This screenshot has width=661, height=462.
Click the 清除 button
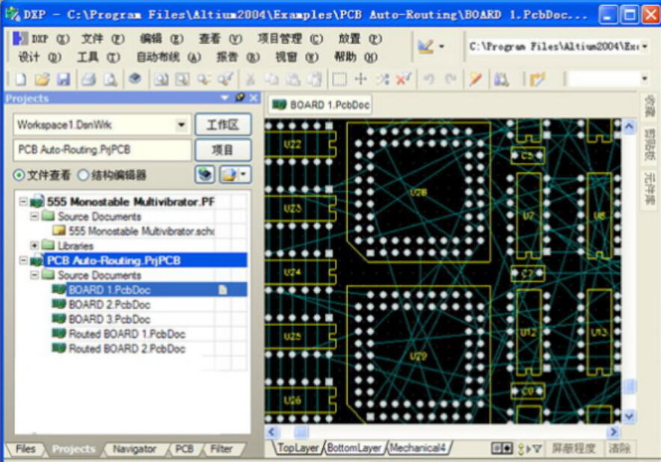point(619,449)
